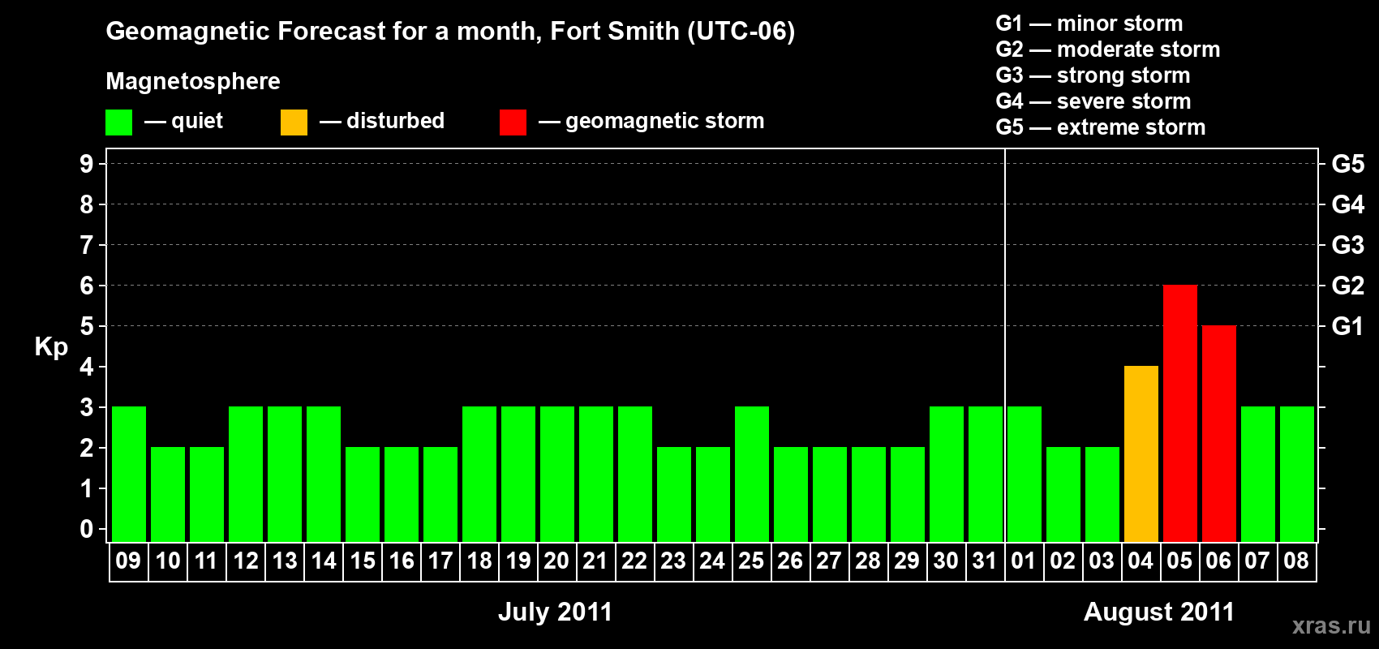Click the green bar for July 15
This screenshot has height=649, width=1379.
click(x=362, y=494)
